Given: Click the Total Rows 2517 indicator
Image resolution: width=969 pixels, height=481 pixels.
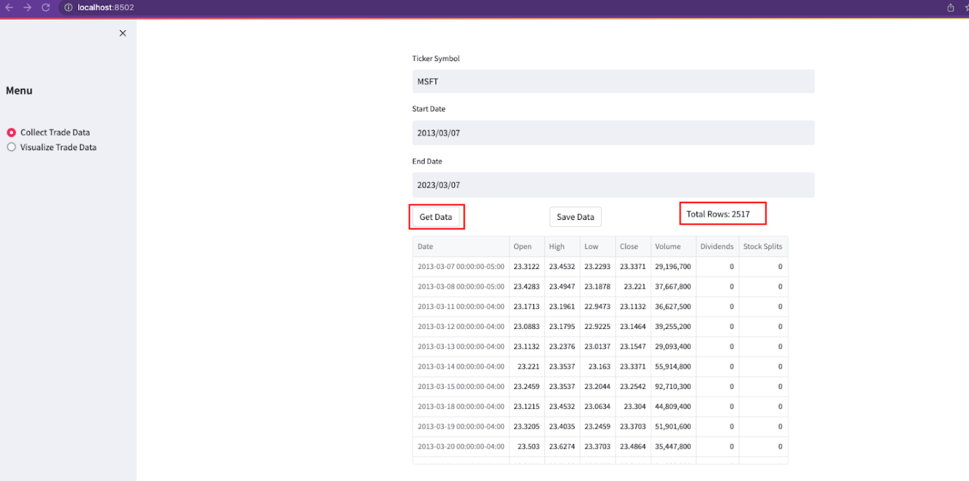Looking at the screenshot, I should [723, 213].
